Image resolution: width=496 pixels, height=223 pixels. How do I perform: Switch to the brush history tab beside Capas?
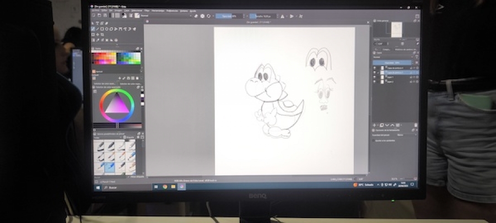pos(405,50)
